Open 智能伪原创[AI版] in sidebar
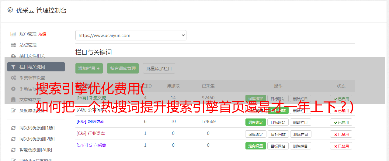The image size is (389, 161). point(36,150)
